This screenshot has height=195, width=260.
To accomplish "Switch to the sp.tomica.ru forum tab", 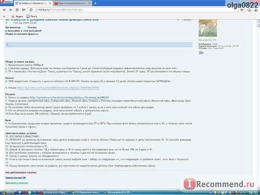I will tap(33, 3).
